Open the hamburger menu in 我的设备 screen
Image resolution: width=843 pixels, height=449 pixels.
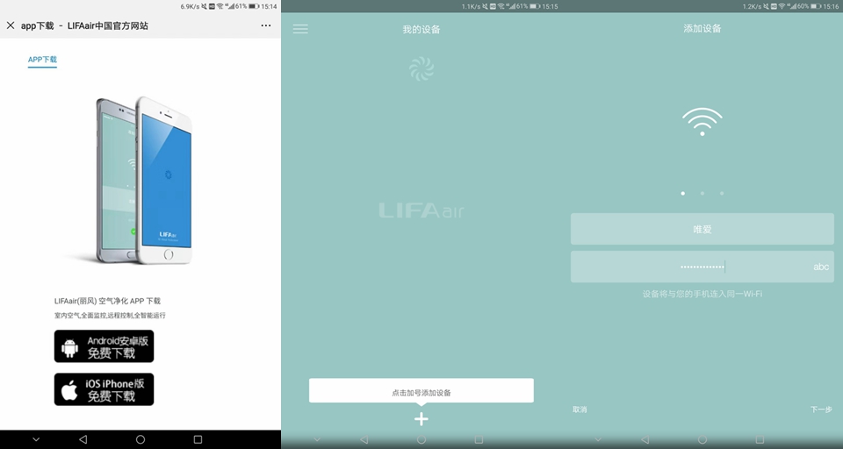tap(300, 29)
